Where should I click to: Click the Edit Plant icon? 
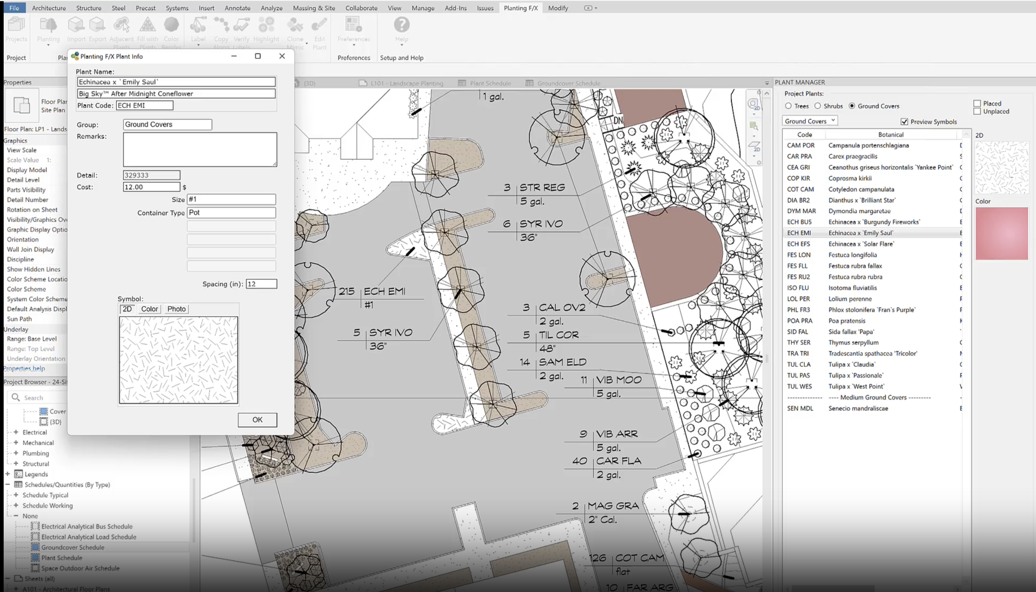tap(319, 25)
